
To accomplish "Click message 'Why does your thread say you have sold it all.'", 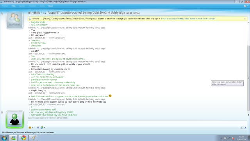I will (54, 115).
